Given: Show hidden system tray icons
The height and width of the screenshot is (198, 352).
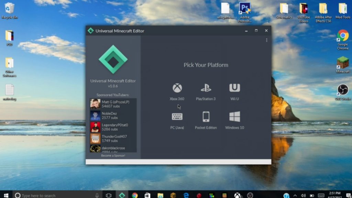Looking at the screenshot, I should point(295,196).
